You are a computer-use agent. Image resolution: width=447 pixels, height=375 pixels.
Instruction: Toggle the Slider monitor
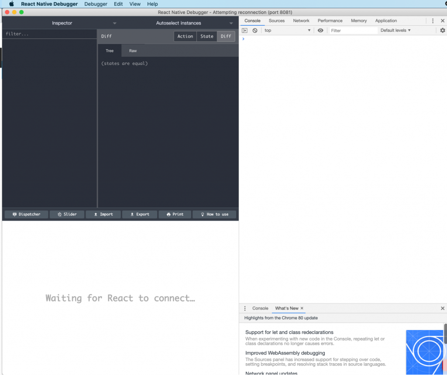(x=67, y=214)
